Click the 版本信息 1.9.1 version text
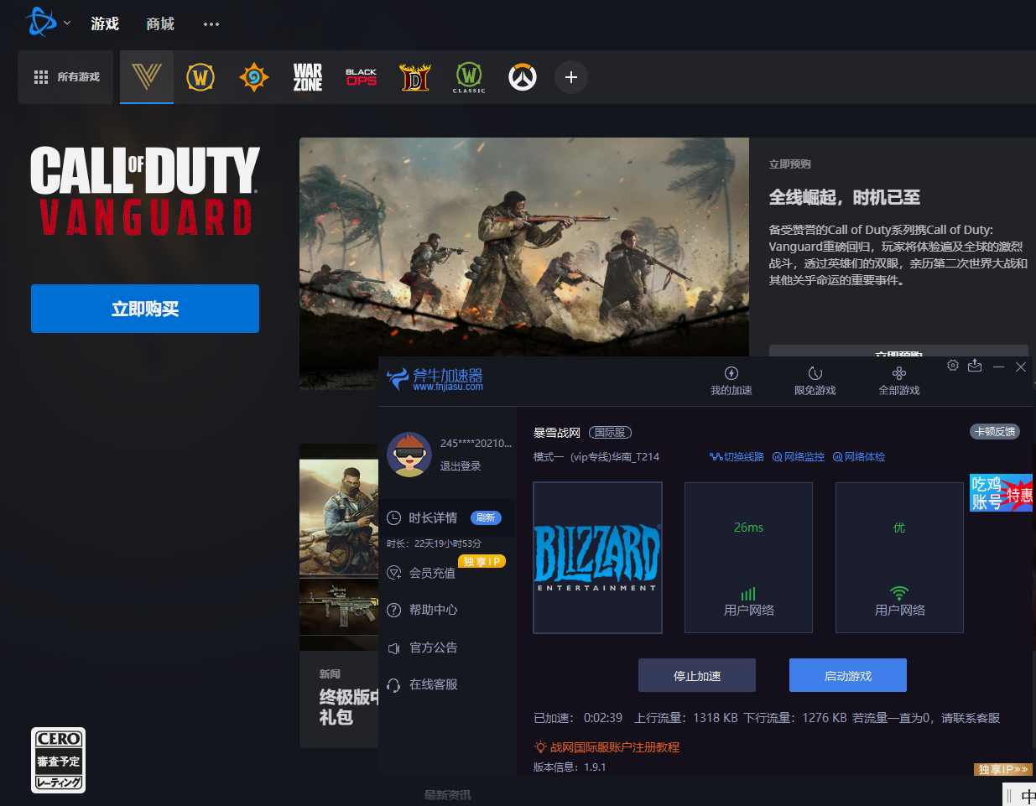Viewport: 1036px width, 806px height. 570,767
